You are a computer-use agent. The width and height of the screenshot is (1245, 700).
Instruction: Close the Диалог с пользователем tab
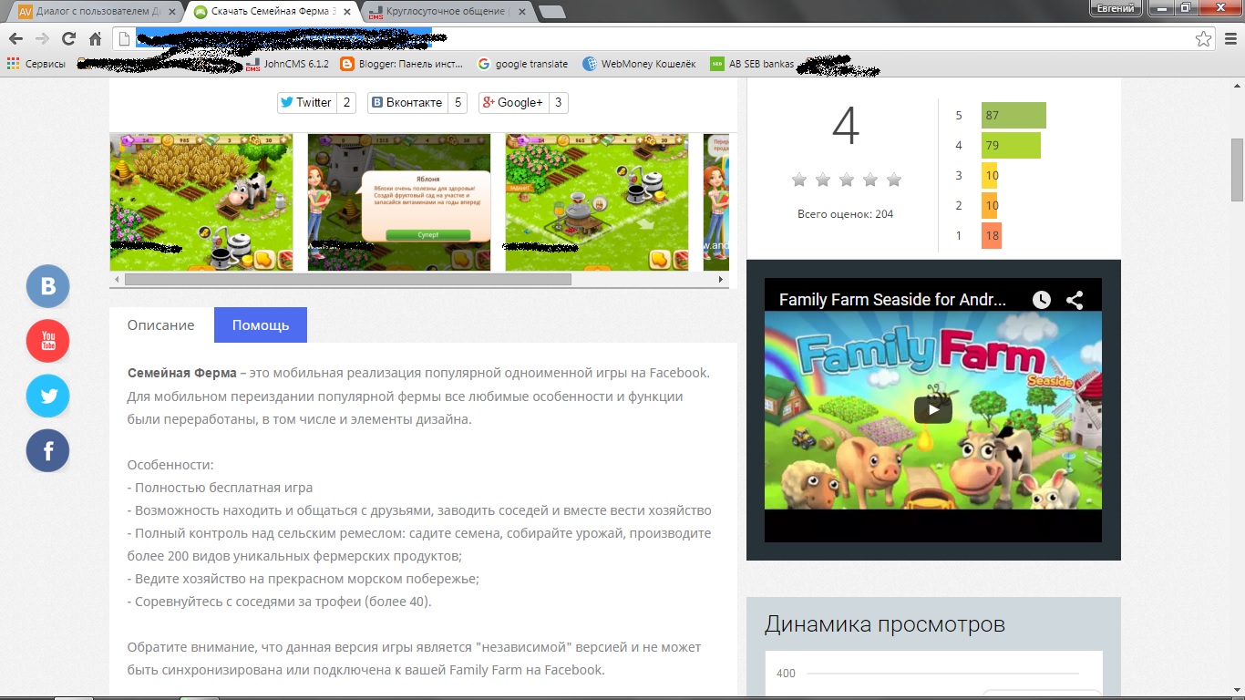[x=173, y=11]
